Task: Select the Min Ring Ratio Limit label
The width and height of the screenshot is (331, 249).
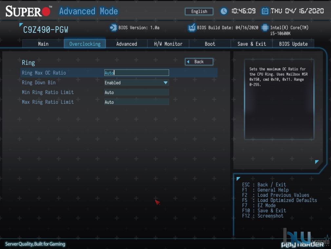Action: (x=48, y=92)
